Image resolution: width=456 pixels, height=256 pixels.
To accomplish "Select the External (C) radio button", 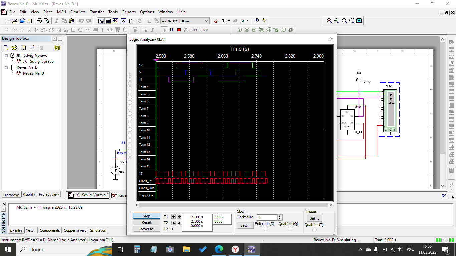I will click(265, 229).
